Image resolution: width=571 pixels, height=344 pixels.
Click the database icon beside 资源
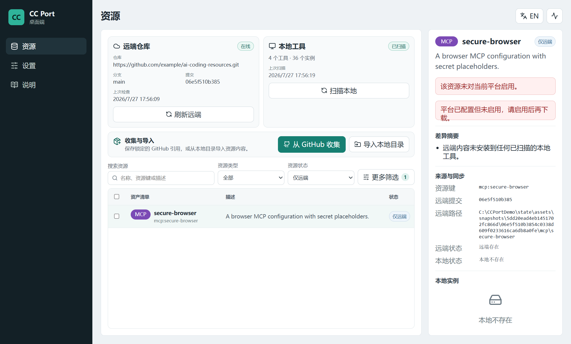14,46
